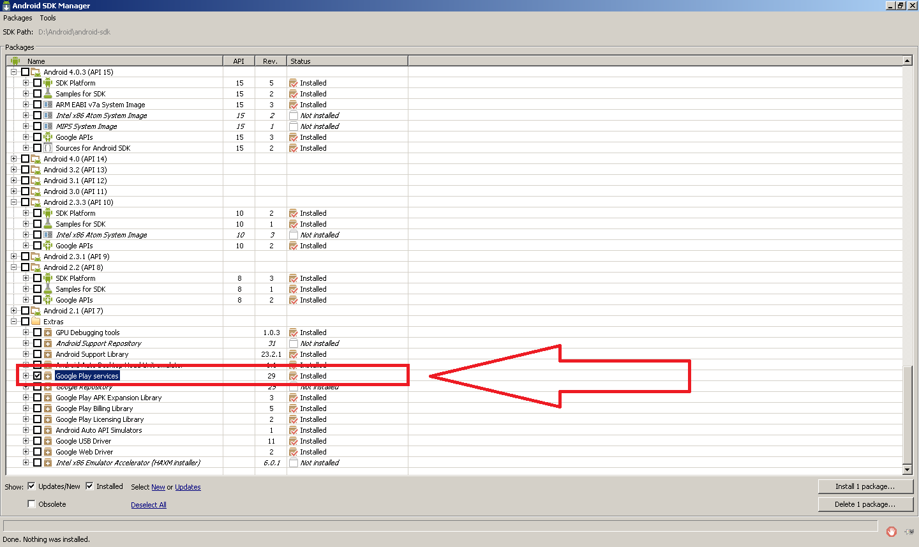Click the Not installed status icon for Android Support Repository
This screenshot has width=919, height=547.
pos(294,343)
